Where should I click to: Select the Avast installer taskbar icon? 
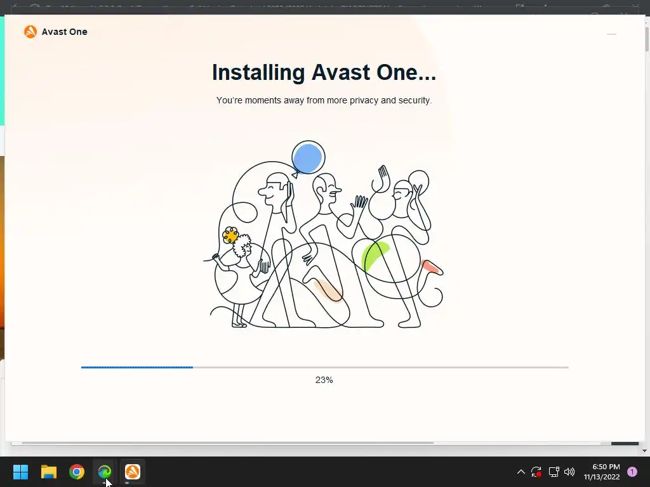click(133, 472)
